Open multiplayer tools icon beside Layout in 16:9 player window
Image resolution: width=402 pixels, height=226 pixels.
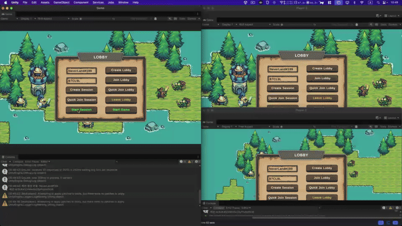378,16
